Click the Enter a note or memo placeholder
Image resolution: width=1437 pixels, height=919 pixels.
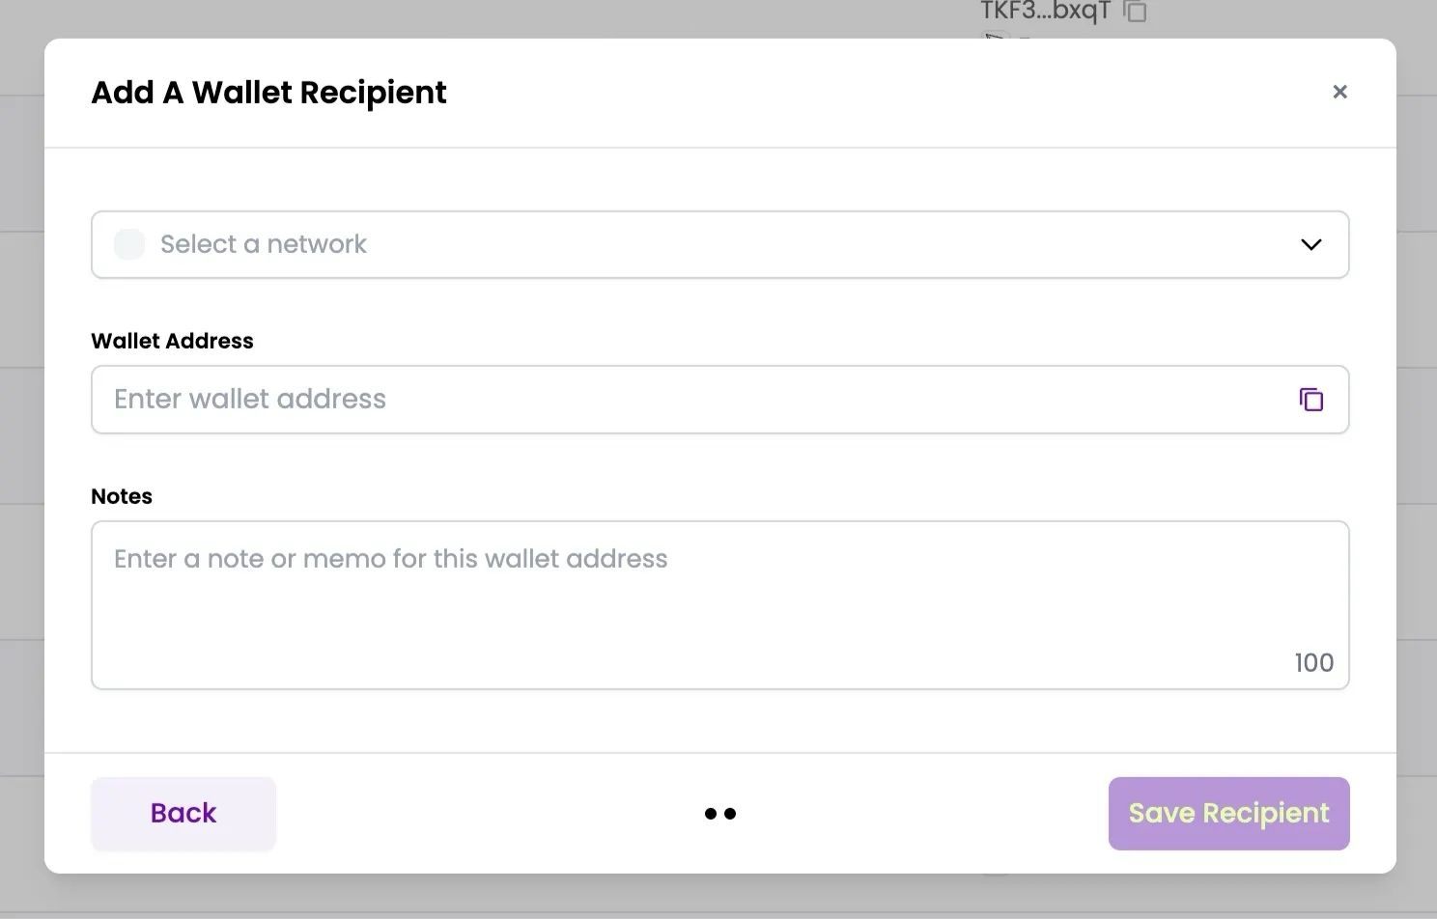point(390,559)
